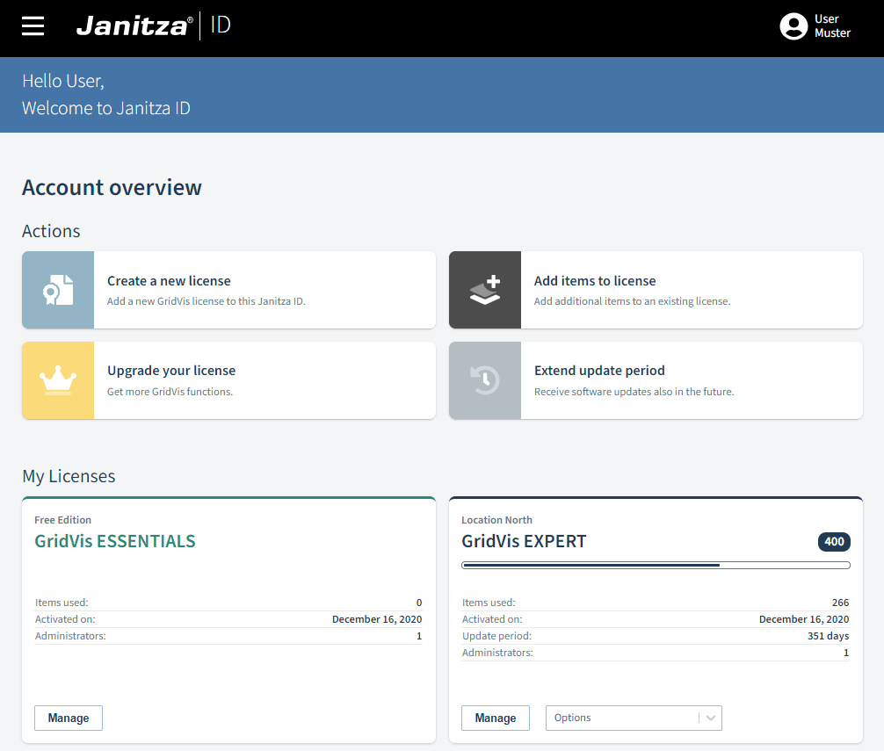Click the Account overview heading
This screenshot has height=751, width=884.
point(112,188)
